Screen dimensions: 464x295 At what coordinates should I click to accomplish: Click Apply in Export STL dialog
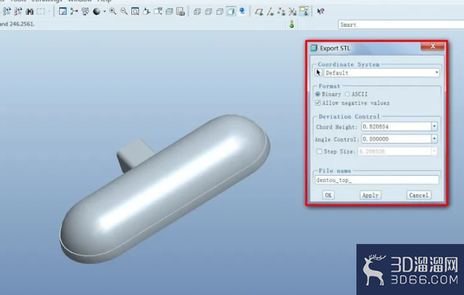click(x=370, y=195)
